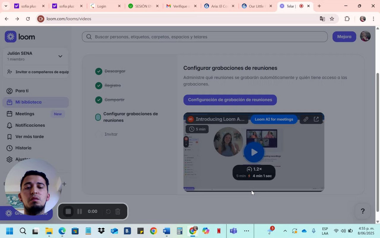
Task: Click Configuración de grabación de reuniones button
Action: coord(230,100)
